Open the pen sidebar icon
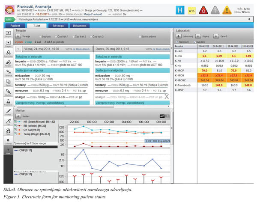 pyautogui.click(x=8, y=112)
